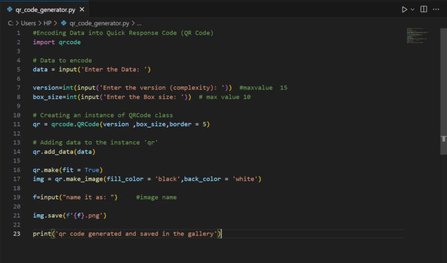This screenshot has height=263, width=447.
Task: Click the 'print' call on line 23
Action: (x=42, y=234)
